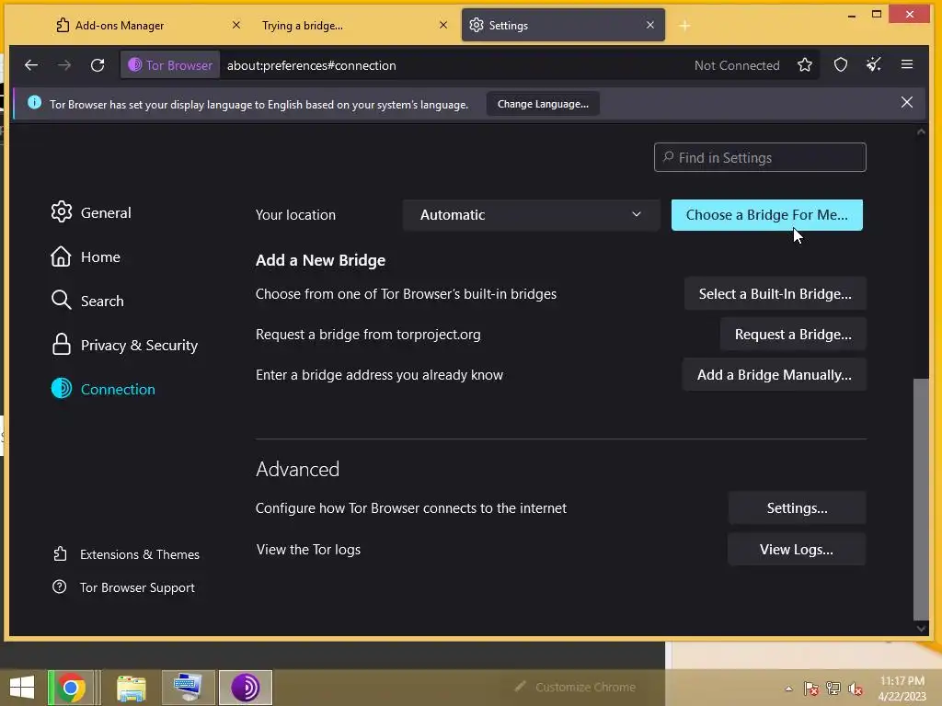Click the Add a New Bridge heading
This screenshot has height=706, width=942.
(320, 260)
